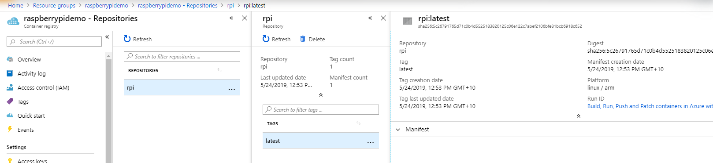Screen dimensions: 713x163
Task: Collapse the rpi repository details section
Action: pos(321,95)
